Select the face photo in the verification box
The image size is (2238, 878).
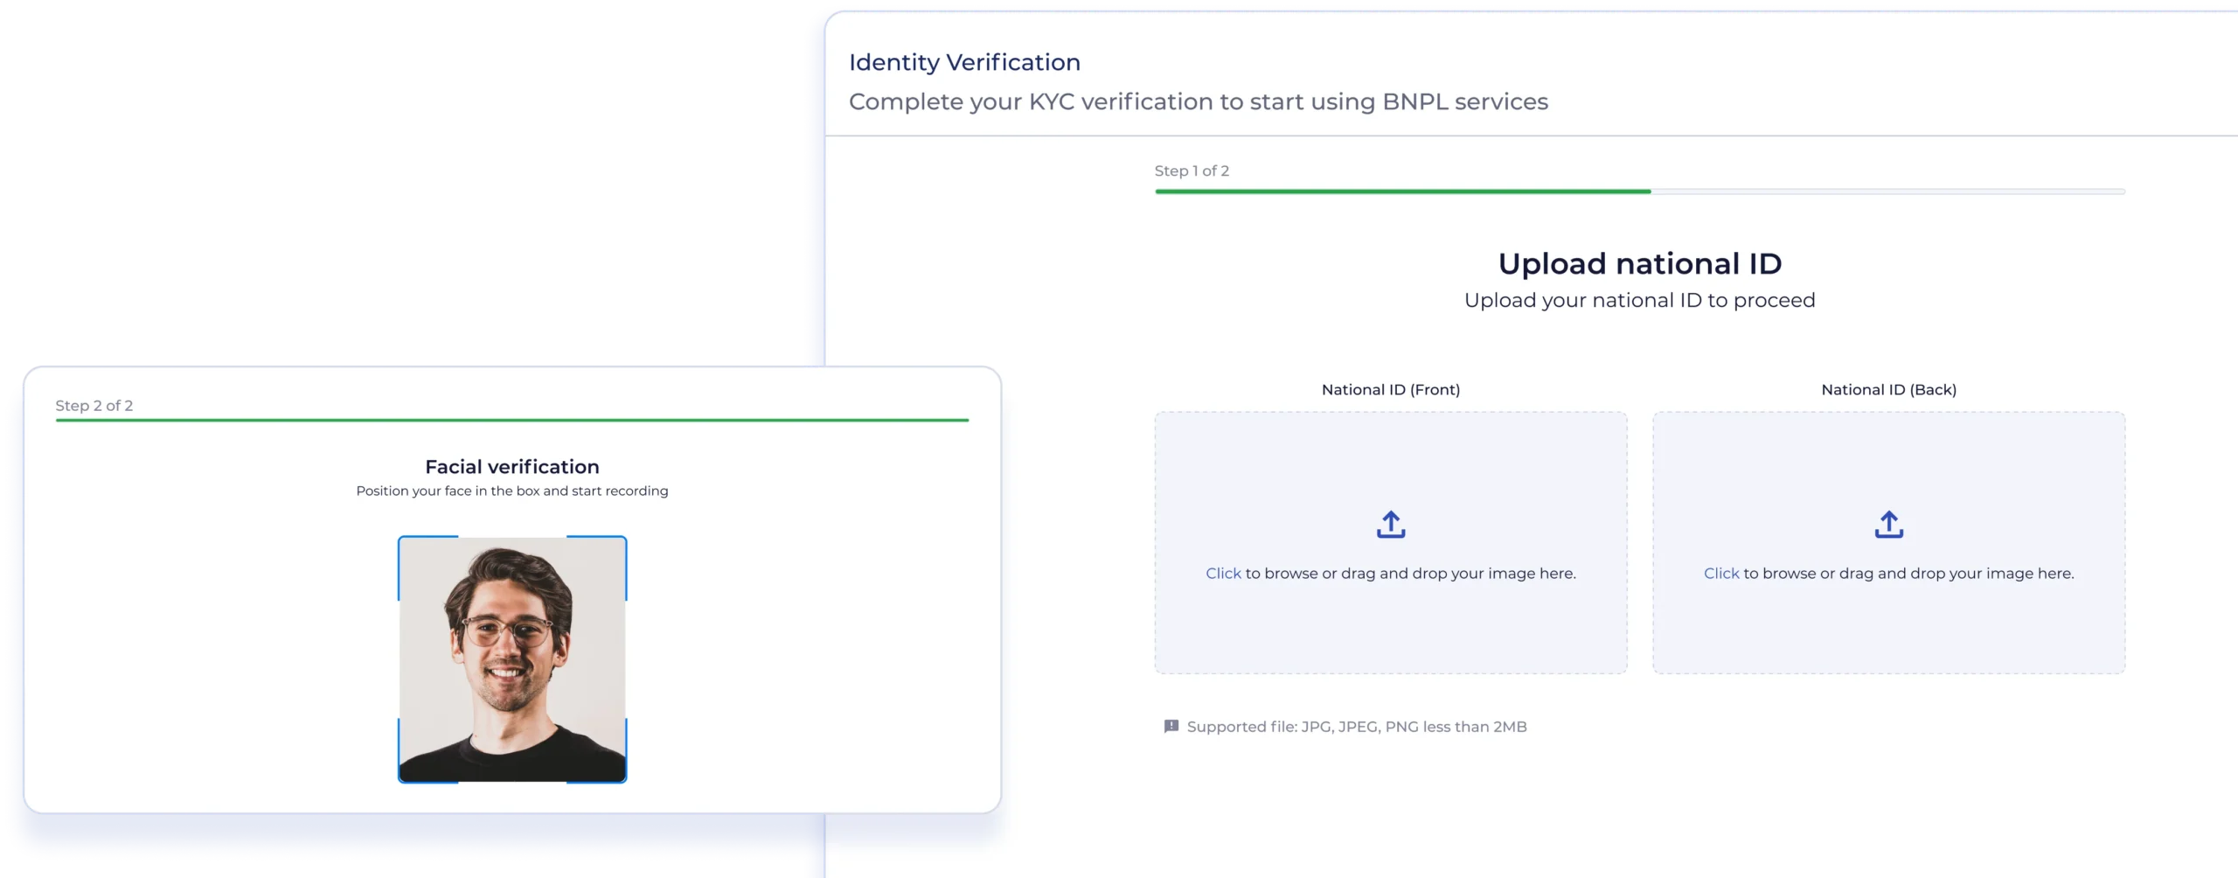pos(512,659)
